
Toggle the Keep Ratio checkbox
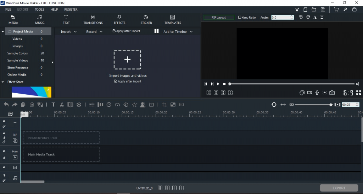(240, 17)
